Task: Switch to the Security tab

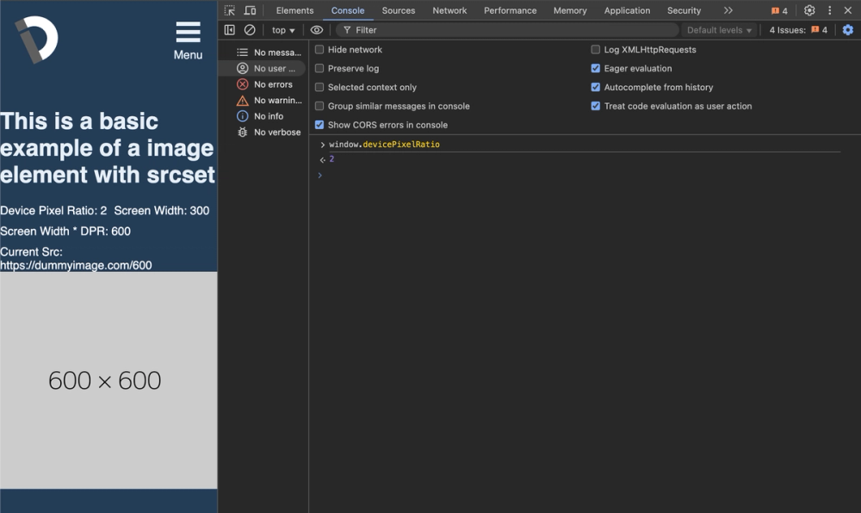Action: (684, 10)
